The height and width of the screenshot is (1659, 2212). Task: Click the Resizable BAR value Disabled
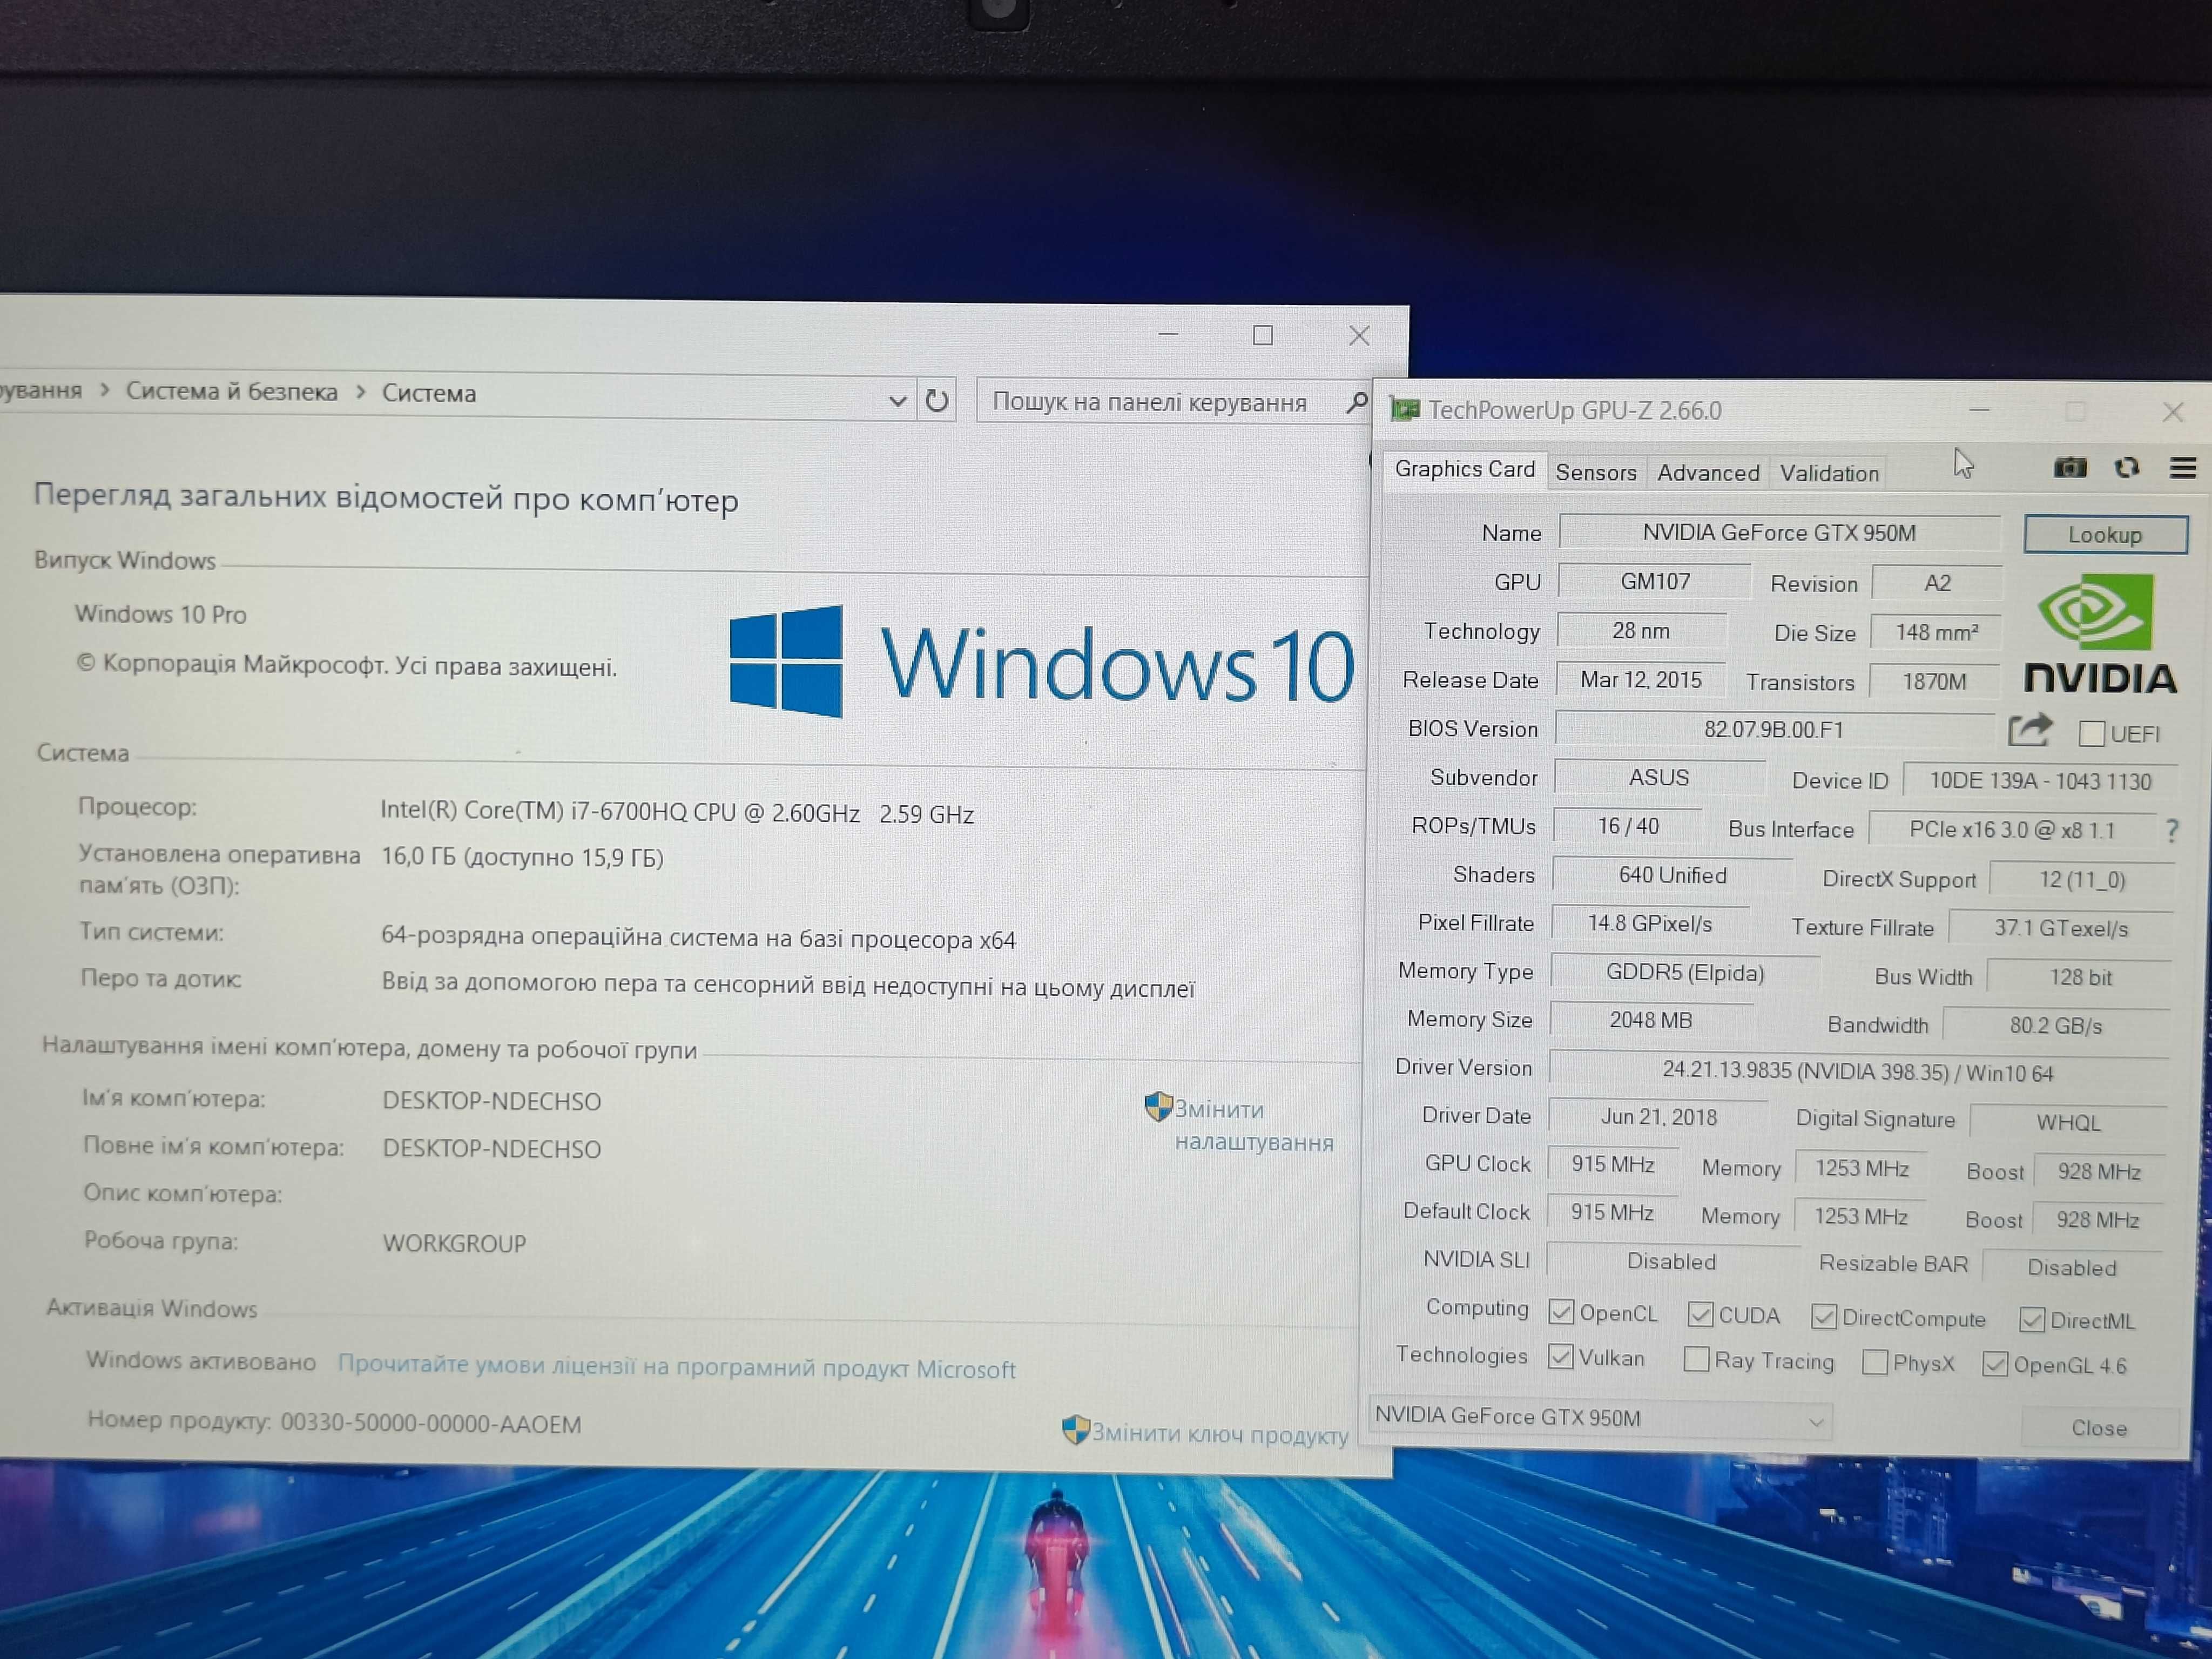[x=2072, y=1268]
